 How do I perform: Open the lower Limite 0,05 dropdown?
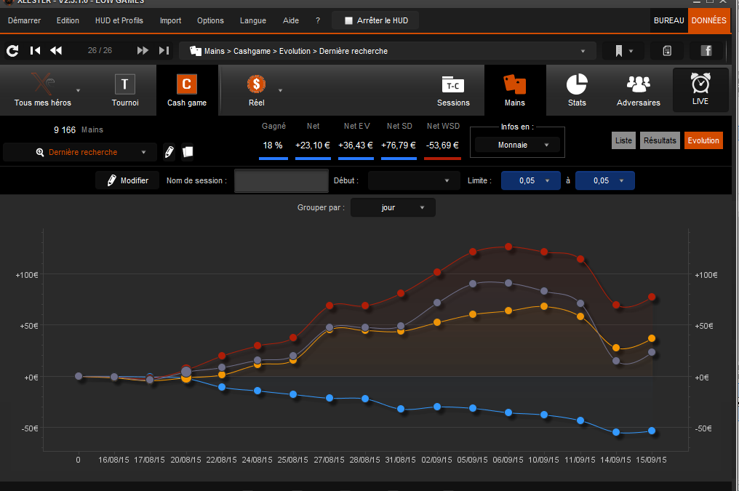tap(531, 180)
